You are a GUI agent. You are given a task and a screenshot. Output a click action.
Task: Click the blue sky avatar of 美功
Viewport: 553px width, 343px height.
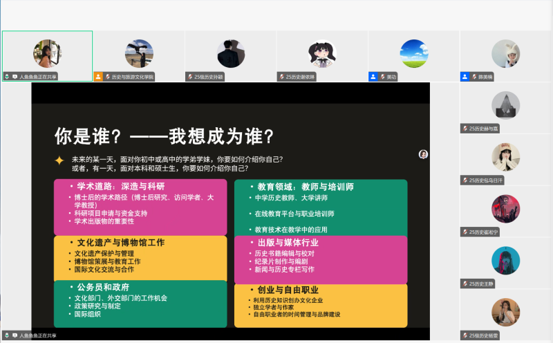click(x=414, y=53)
